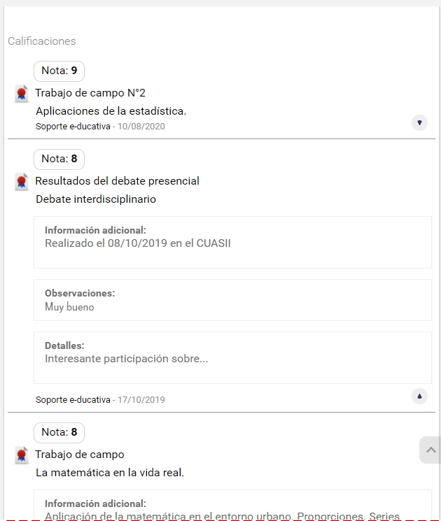Viewport: 441px width, 521px height.
Task: Click Soporte e-ducativa author dated 17/10/2019
Action: 73,400
